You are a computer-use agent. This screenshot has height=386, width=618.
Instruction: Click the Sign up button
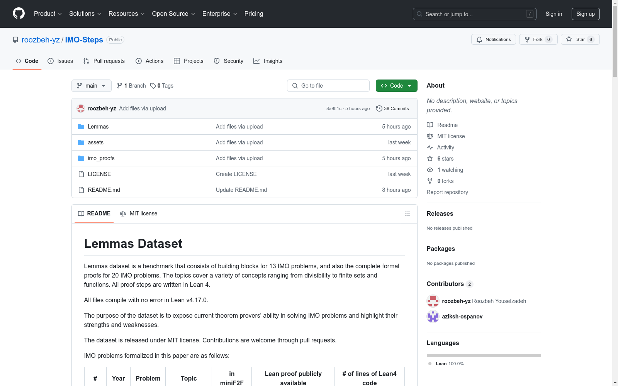click(586, 14)
